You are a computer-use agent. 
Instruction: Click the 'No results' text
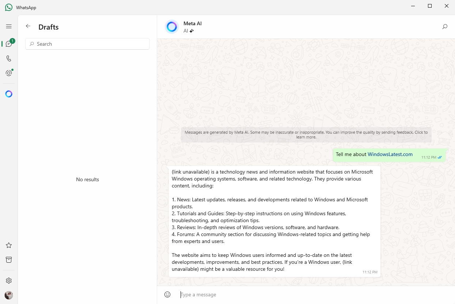pos(87,179)
